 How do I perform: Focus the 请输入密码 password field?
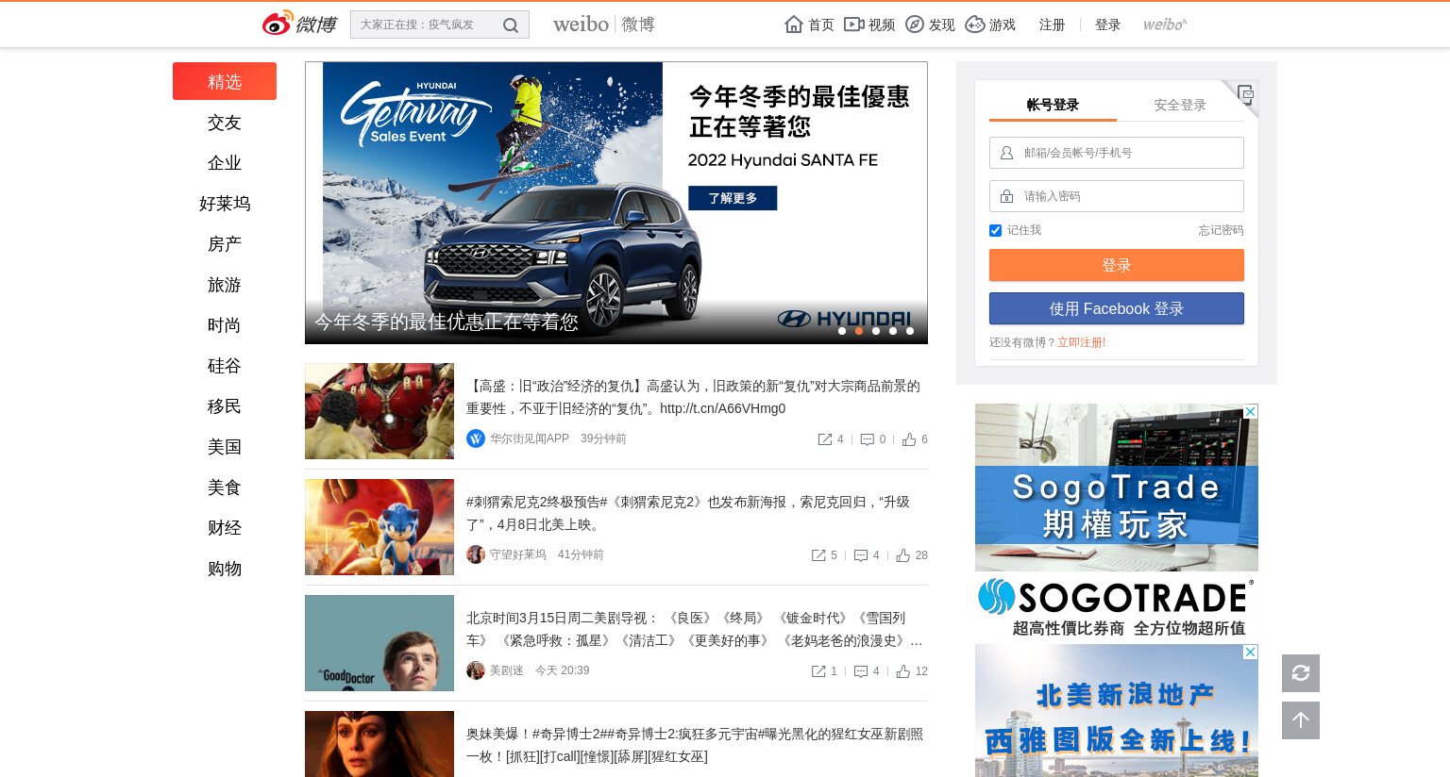click(1117, 196)
